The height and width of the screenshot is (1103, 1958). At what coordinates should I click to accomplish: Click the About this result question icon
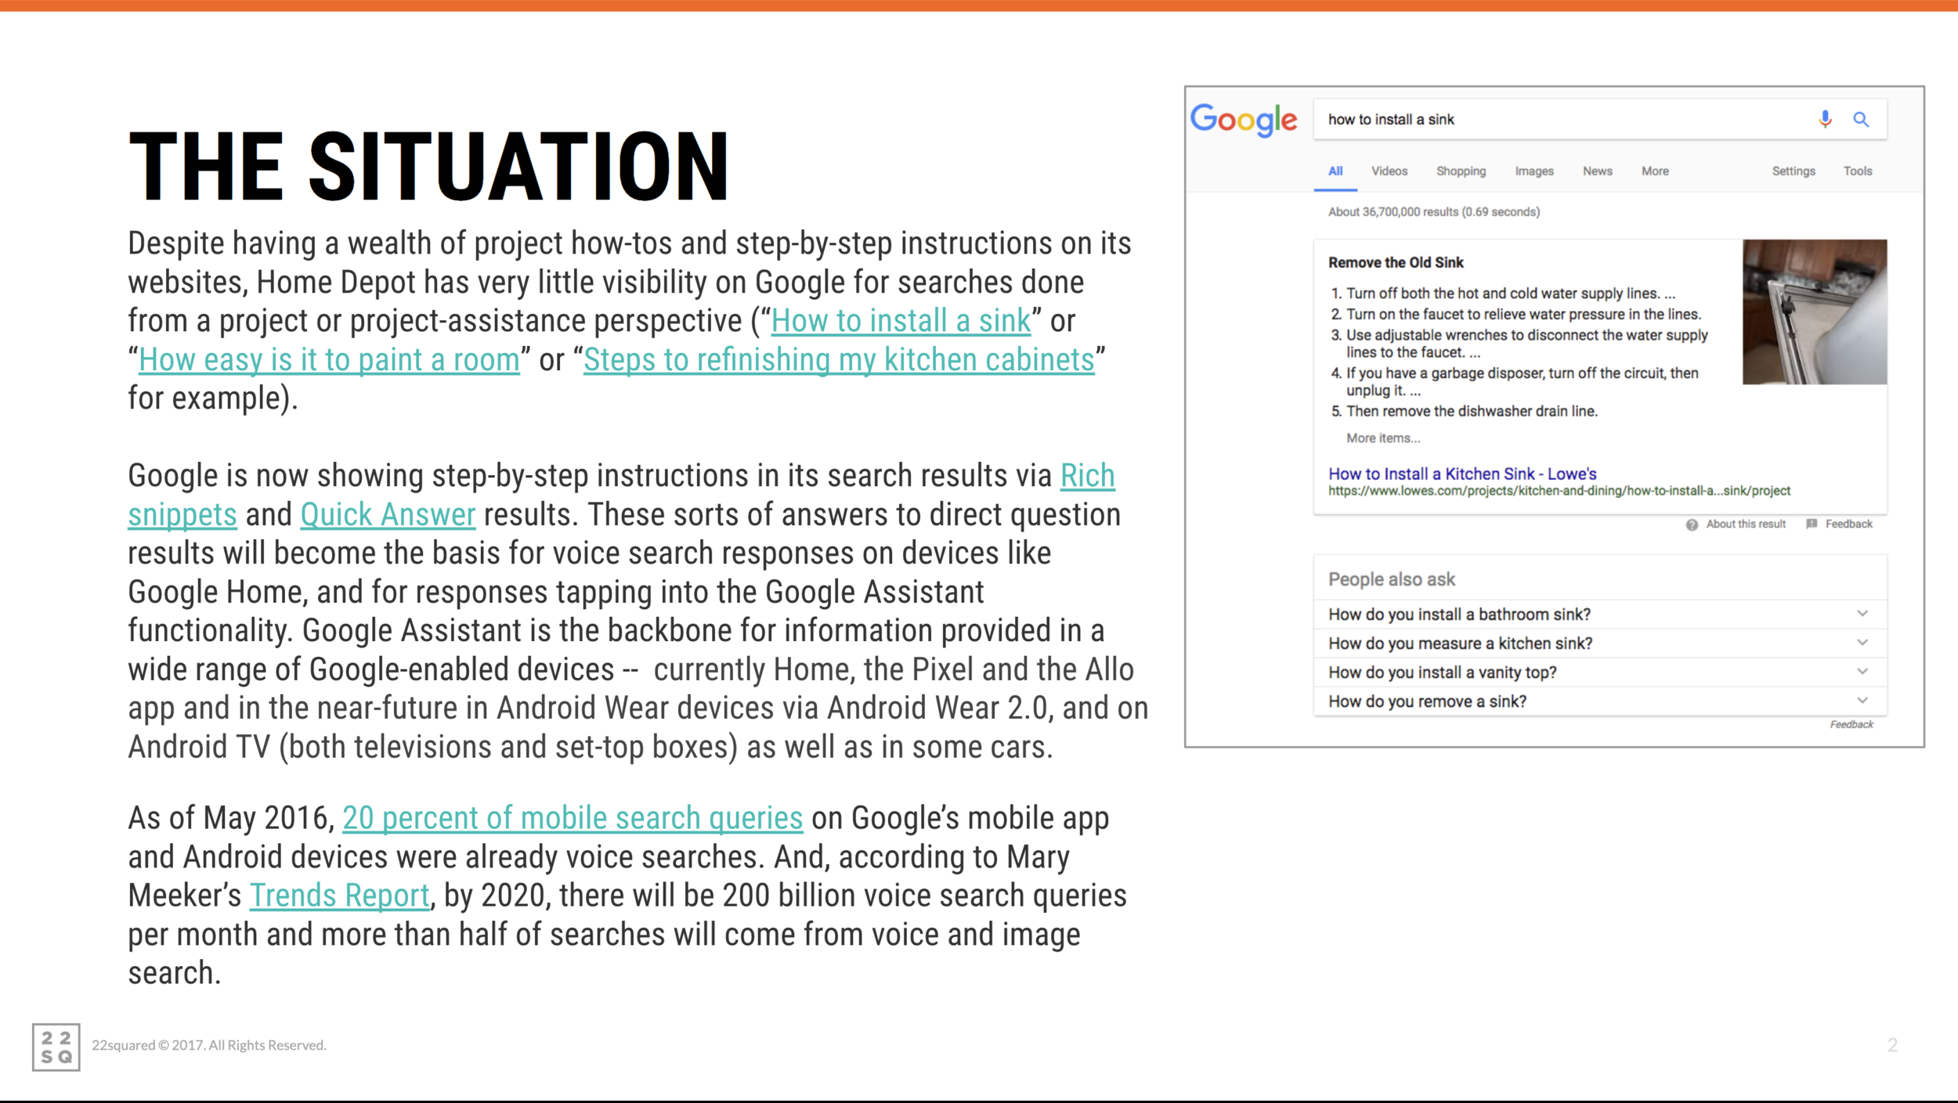click(x=1692, y=524)
